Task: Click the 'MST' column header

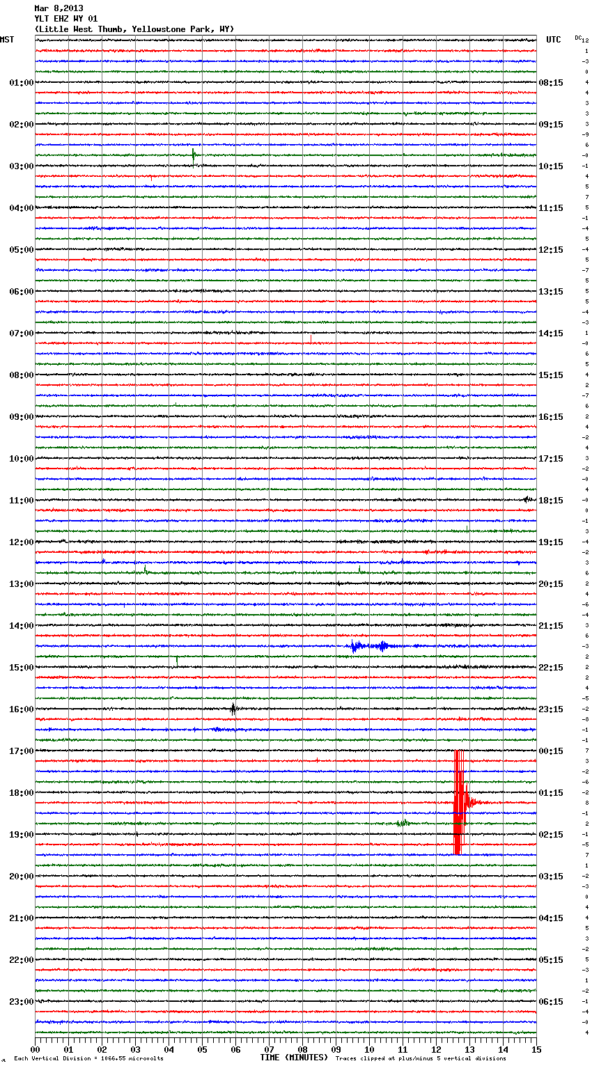Action: (x=7, y=40)
